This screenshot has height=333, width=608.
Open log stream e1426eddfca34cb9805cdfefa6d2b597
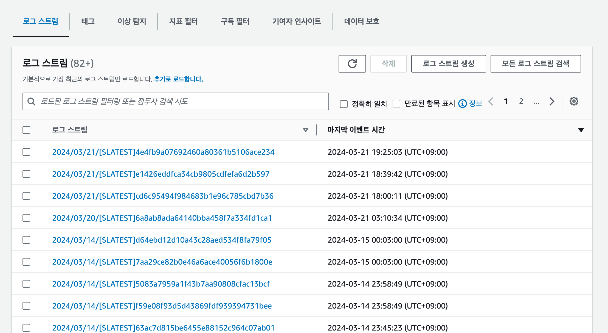coord(161,174)
